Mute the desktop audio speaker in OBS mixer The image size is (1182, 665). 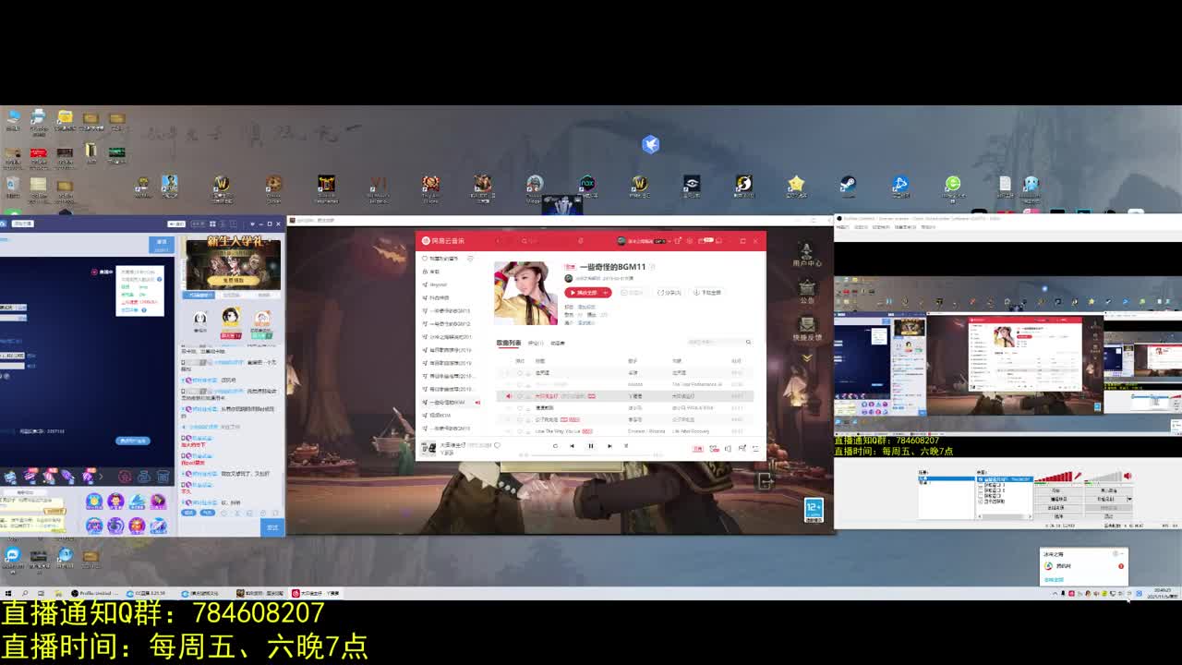(x=1128, y=477)
